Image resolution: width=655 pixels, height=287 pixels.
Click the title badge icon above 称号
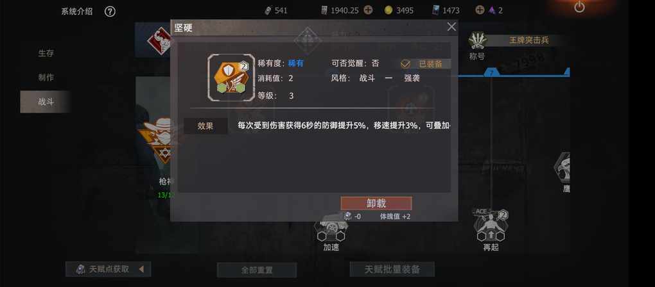point(476,40)
